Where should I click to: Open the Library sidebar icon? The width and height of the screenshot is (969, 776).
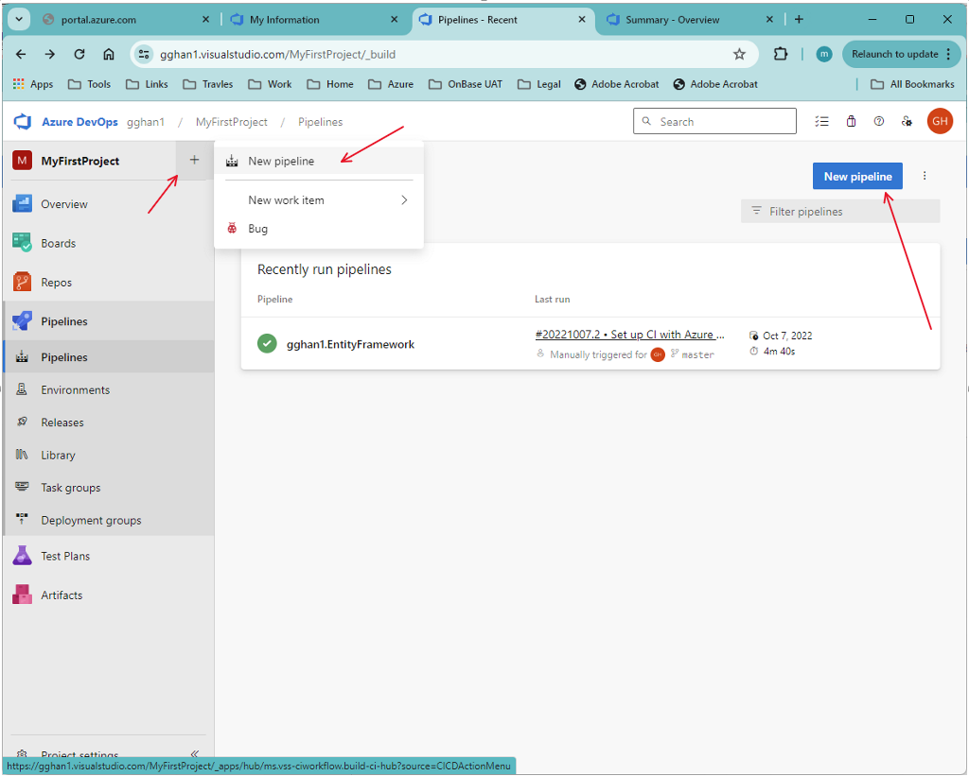(x=21, y=455)
